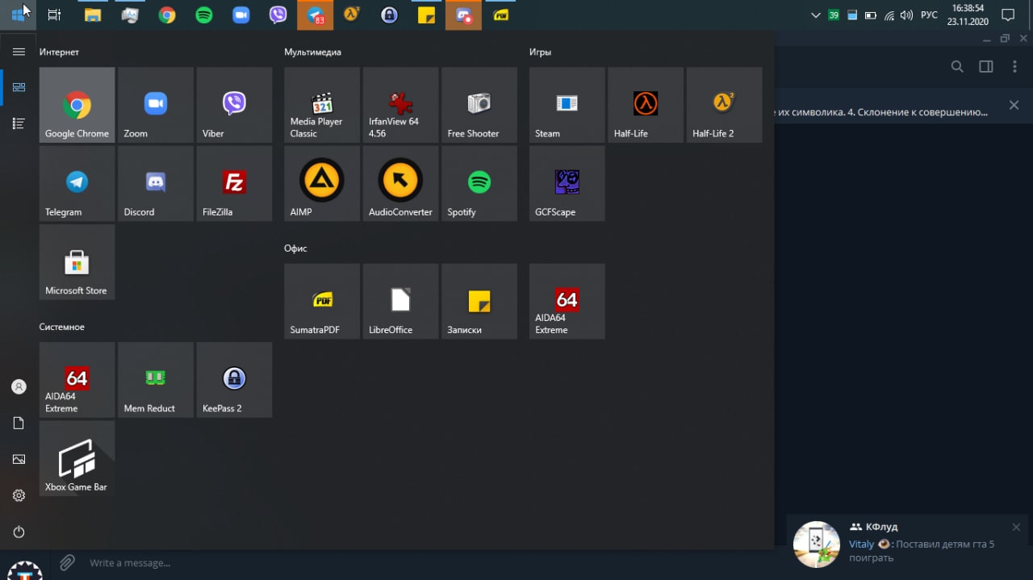1033x580 pixels.
Task: Open the Steam tile
Action: (x=567, y=105)
